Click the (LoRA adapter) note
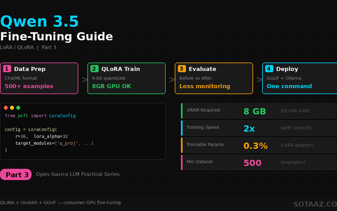 (297, 145)
